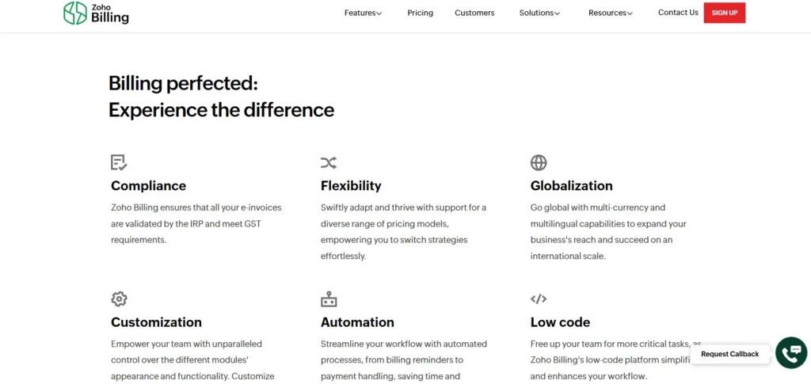
Task: Click the Globalization globe icon
Action: click(539, 163)
